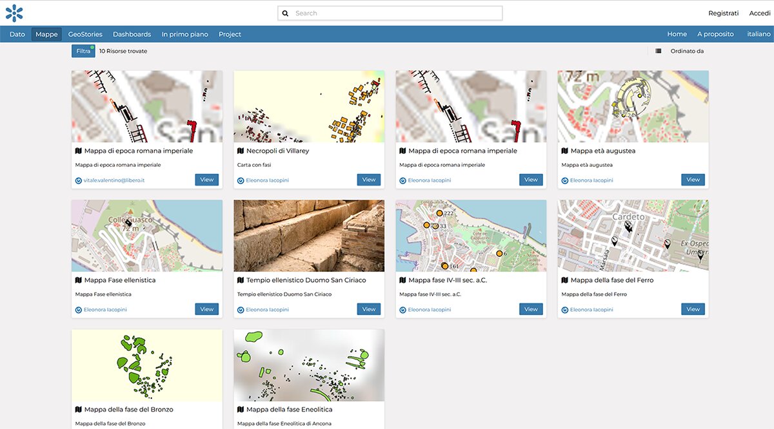The height and width of the screenshot is (429, 774).
Task: Click map icon beside Necropoli di Villarey
Action: click(x=241, y=151)
